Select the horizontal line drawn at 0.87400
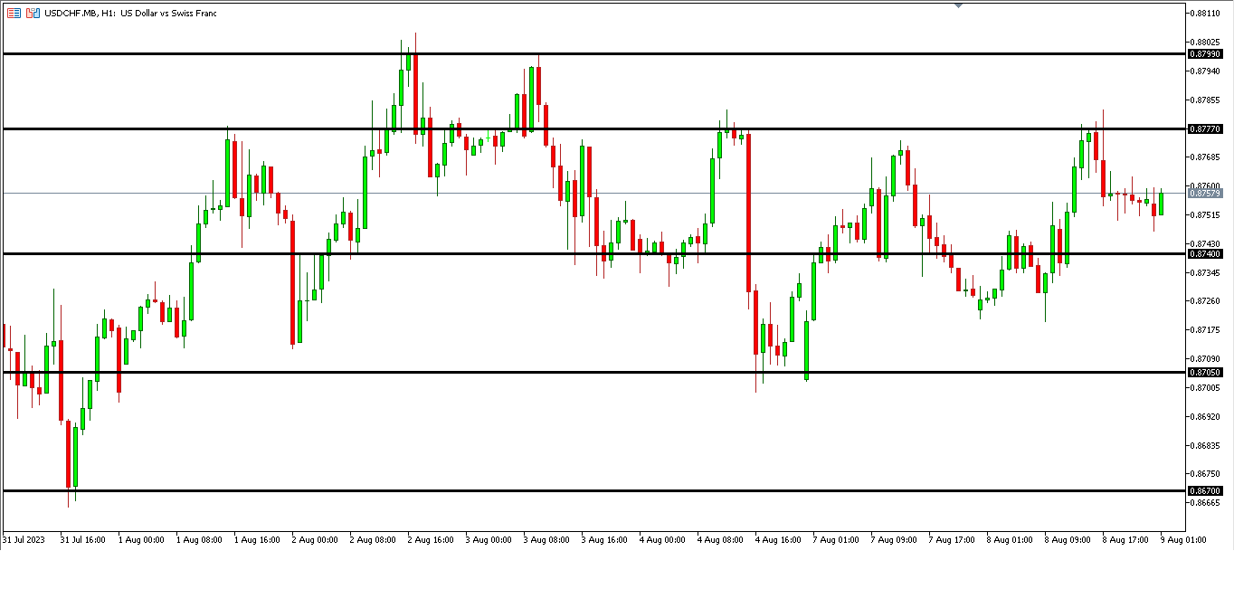1234x608 pixels. coord(593,254)
